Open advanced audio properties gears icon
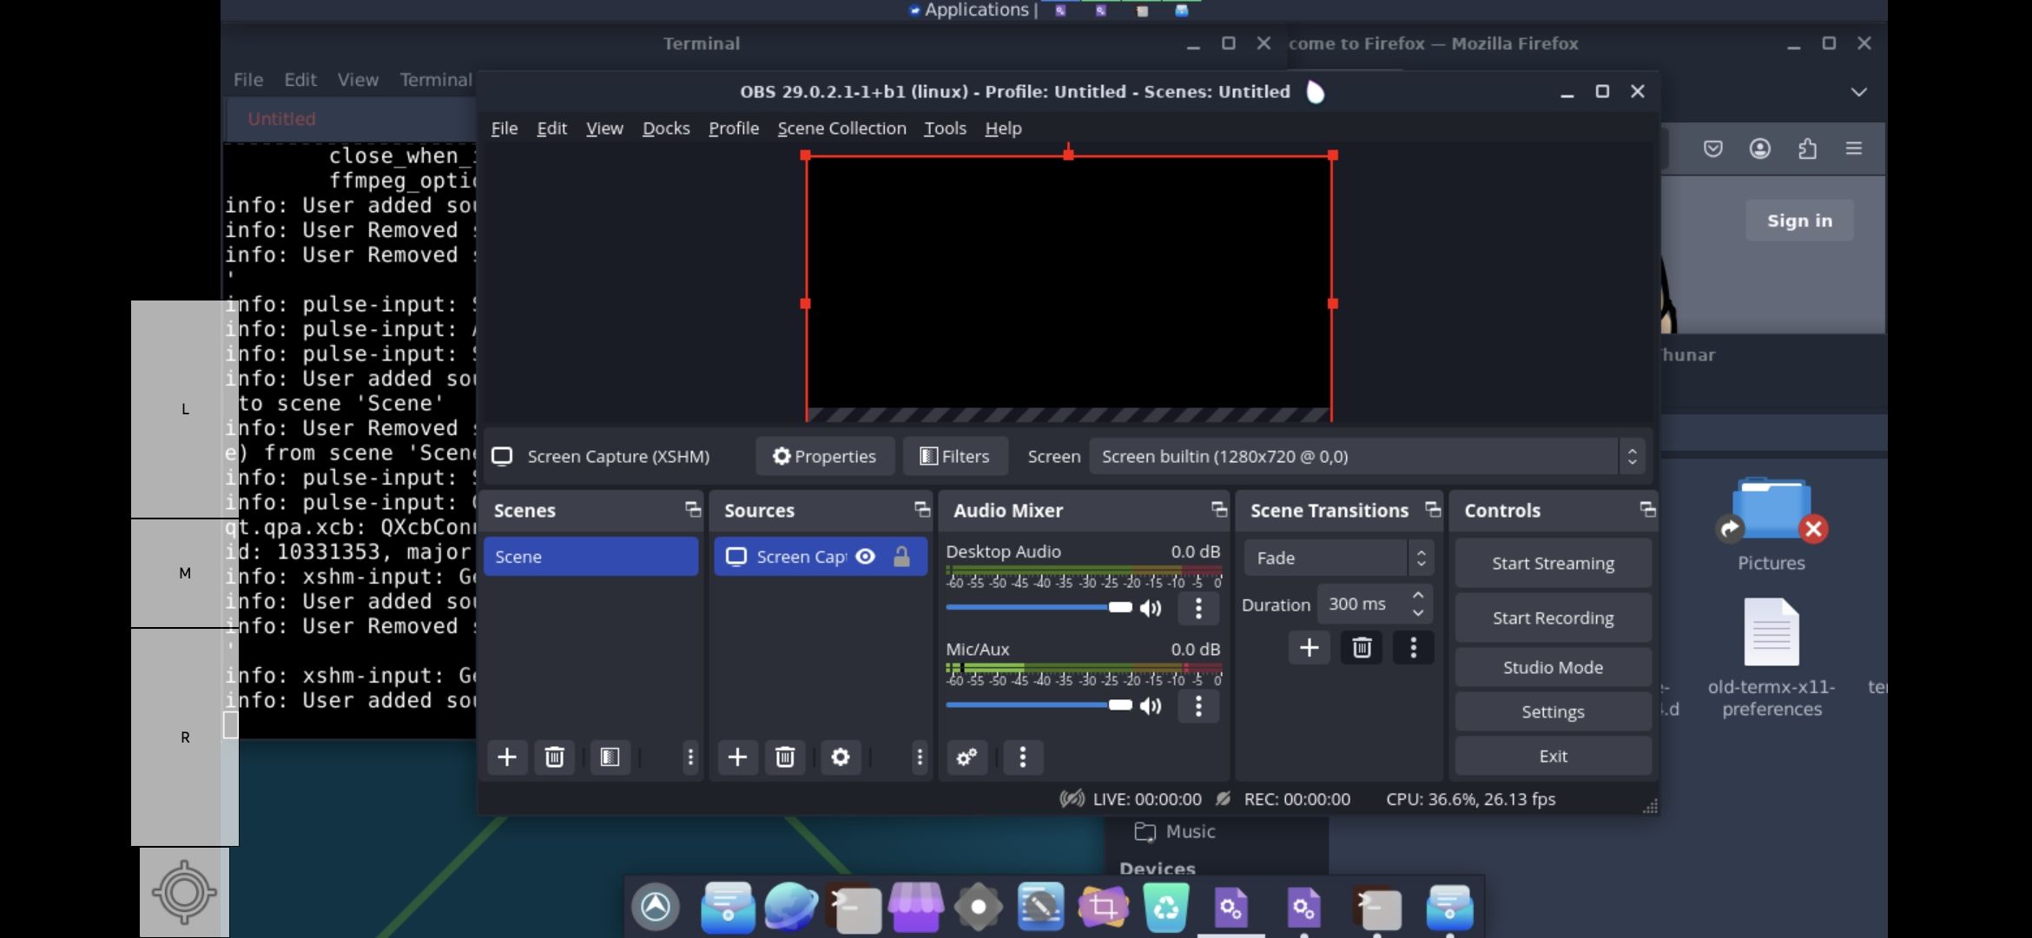2032x938 pixels. [967, 757]
